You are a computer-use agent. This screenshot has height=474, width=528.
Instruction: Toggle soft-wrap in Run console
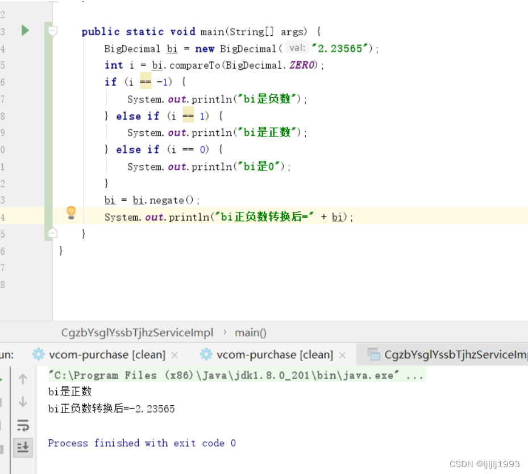pyautogui.click(x=23, y=425)
